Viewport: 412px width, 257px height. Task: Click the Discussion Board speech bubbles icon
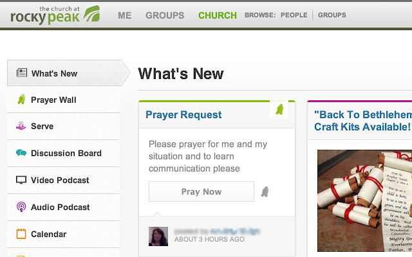(21, 153)
